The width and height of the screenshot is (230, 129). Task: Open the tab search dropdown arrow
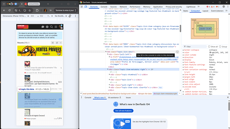(x=4, y=4)
